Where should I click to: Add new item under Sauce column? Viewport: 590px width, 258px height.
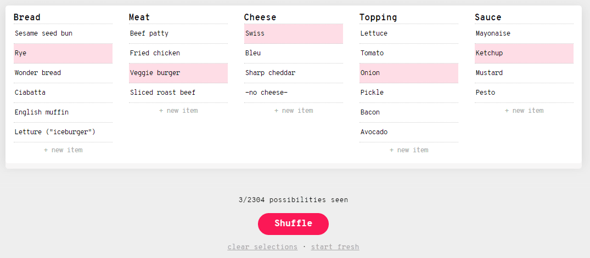[x=524, y=111]
